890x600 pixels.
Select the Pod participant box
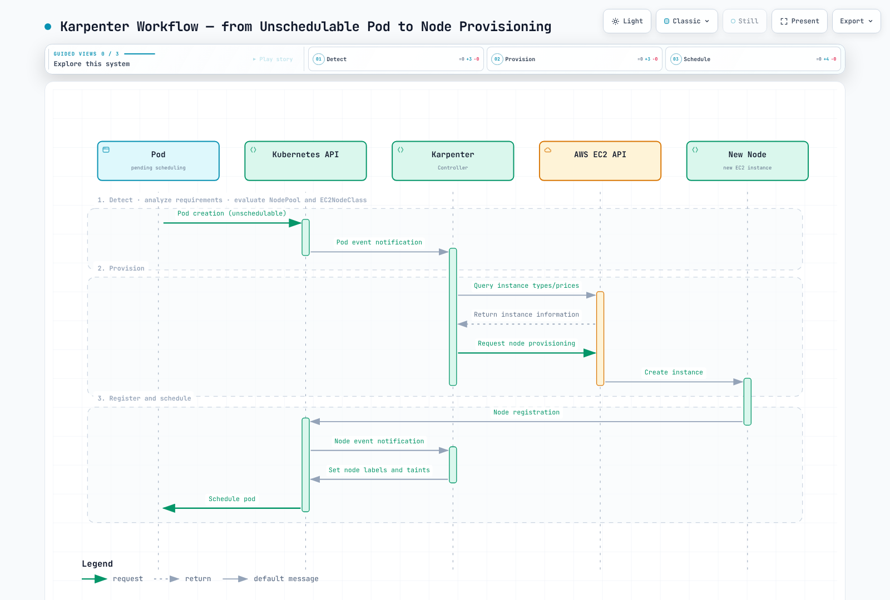(159, 161)
